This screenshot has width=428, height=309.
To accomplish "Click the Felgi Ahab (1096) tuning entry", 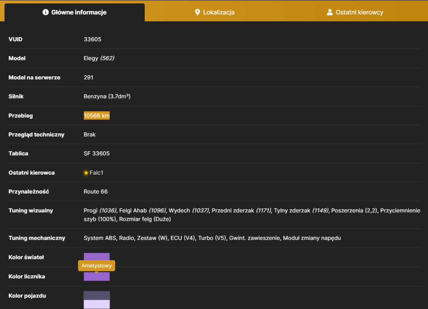I will [143, 210].
